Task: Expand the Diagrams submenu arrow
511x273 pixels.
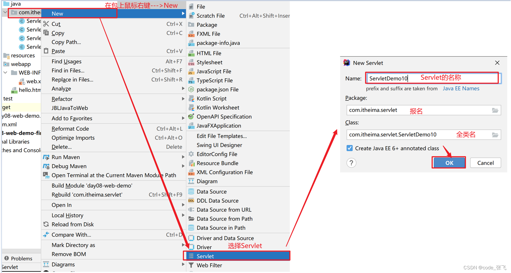Action: click(183, 264)
